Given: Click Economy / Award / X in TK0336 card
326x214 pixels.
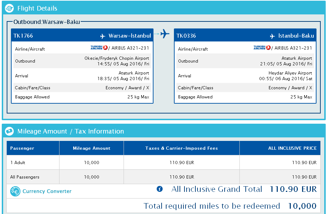Looking at the screenshot, I should (x=290, y=88).
